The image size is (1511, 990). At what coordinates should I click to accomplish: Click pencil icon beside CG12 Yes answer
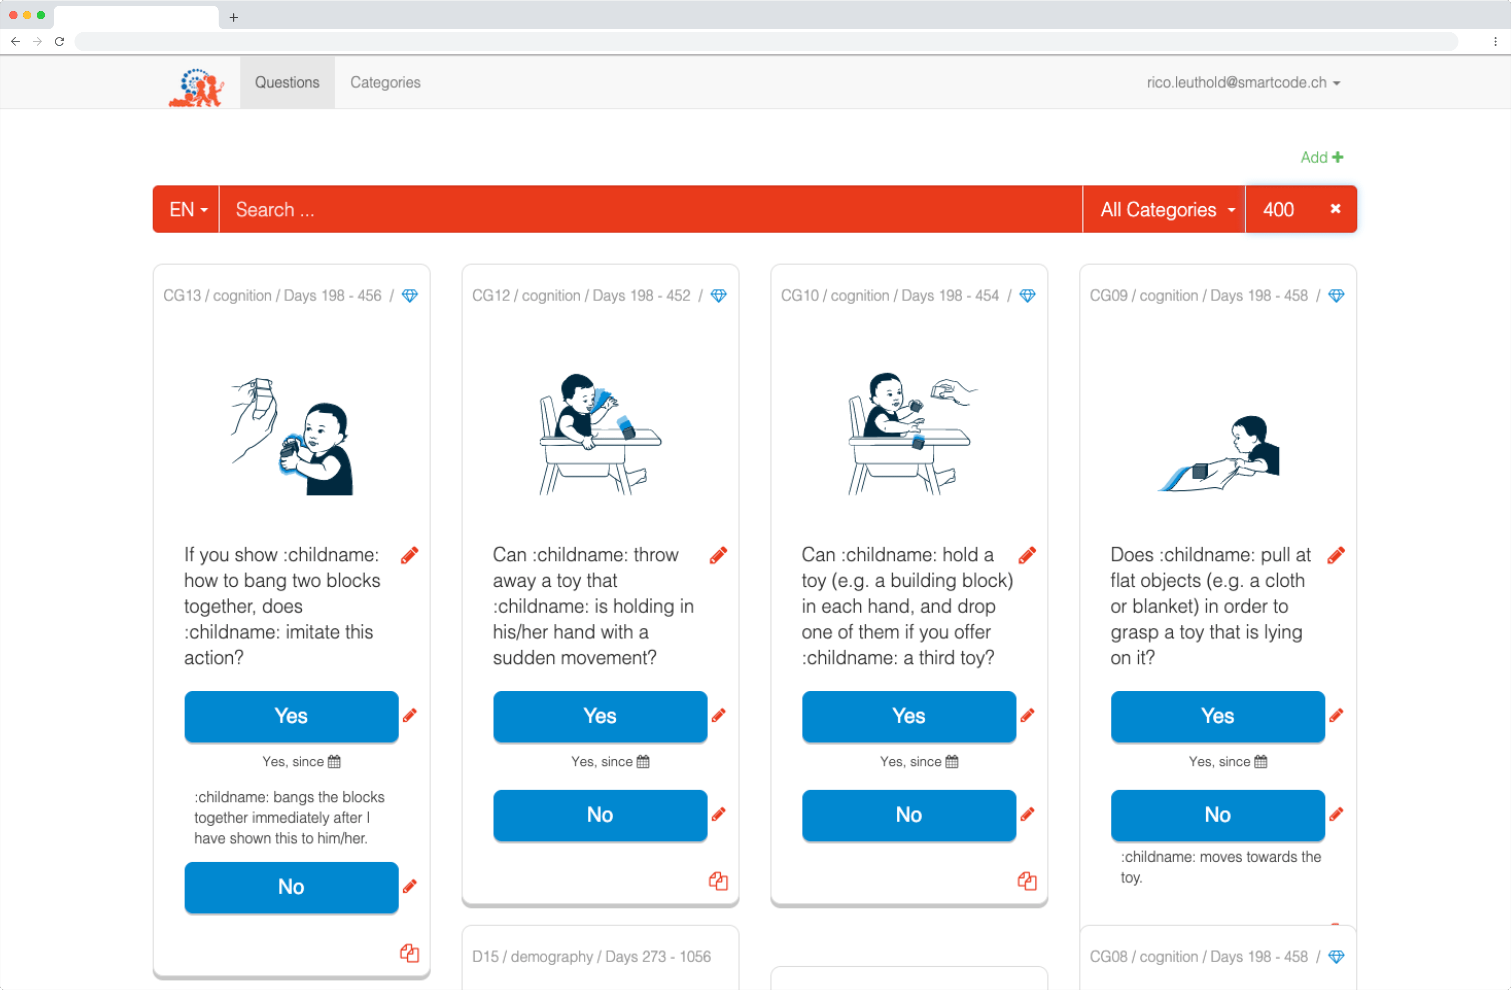(719, 716)
